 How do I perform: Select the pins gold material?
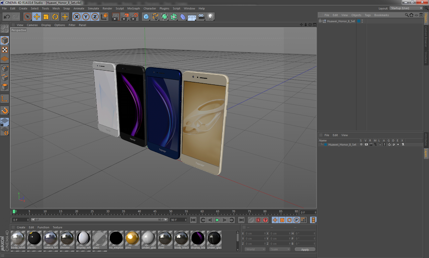(132, 240)
